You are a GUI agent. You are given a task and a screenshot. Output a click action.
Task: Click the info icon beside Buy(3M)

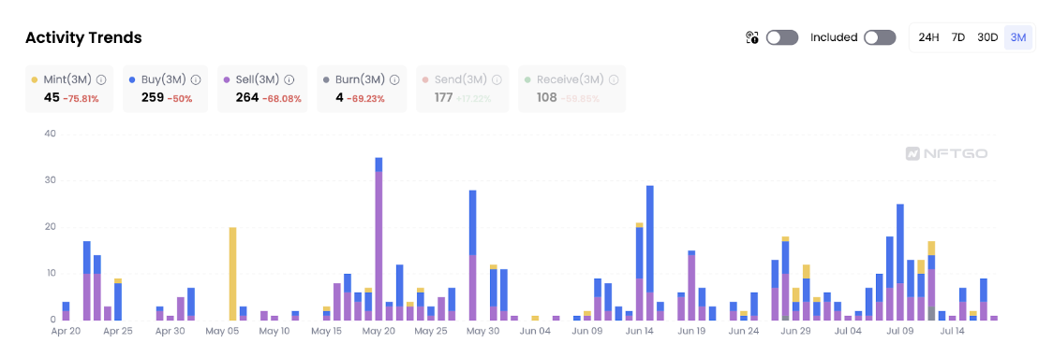coord(196,79)
